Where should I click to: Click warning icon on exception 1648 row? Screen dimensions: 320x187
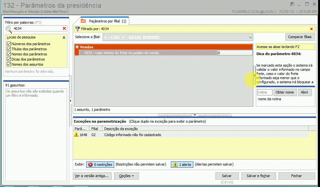tap(76, 135)
